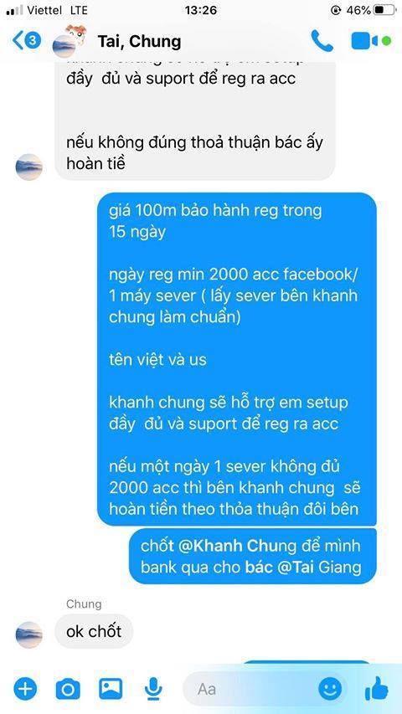The width and height of the screenshot is (402, 714).
Task: Start a video call with the group
Action: [x=364, y=41]
